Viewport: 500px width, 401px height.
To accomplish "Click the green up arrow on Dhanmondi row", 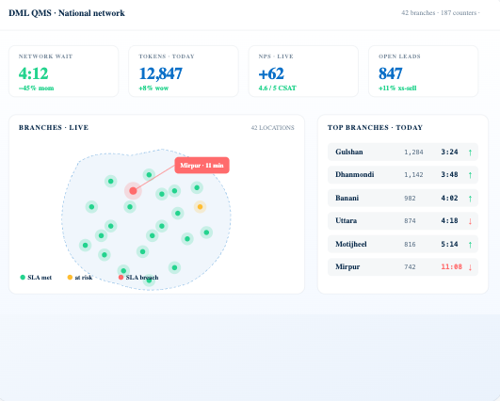I will (x=470, y=175).
